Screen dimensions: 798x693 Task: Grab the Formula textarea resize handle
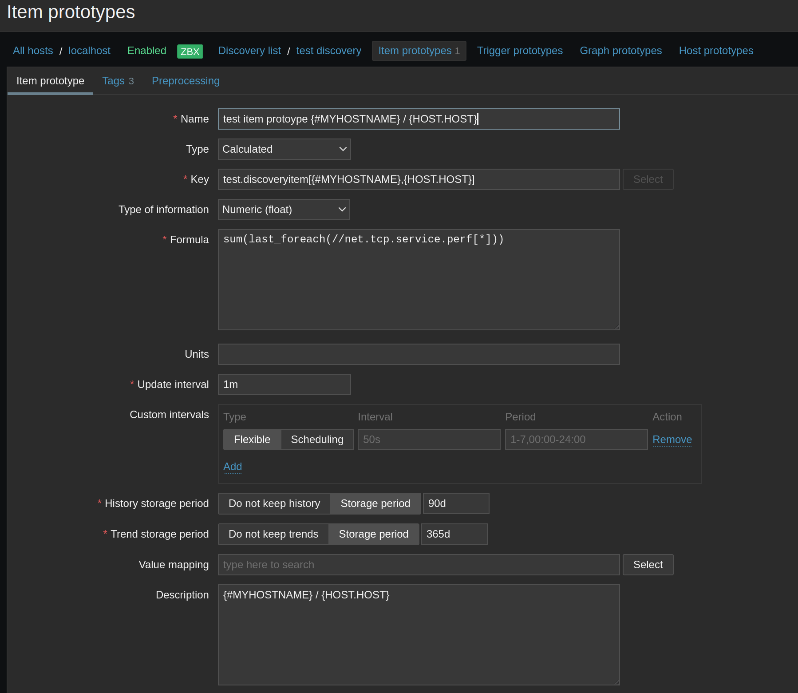(x=616, y=327)
